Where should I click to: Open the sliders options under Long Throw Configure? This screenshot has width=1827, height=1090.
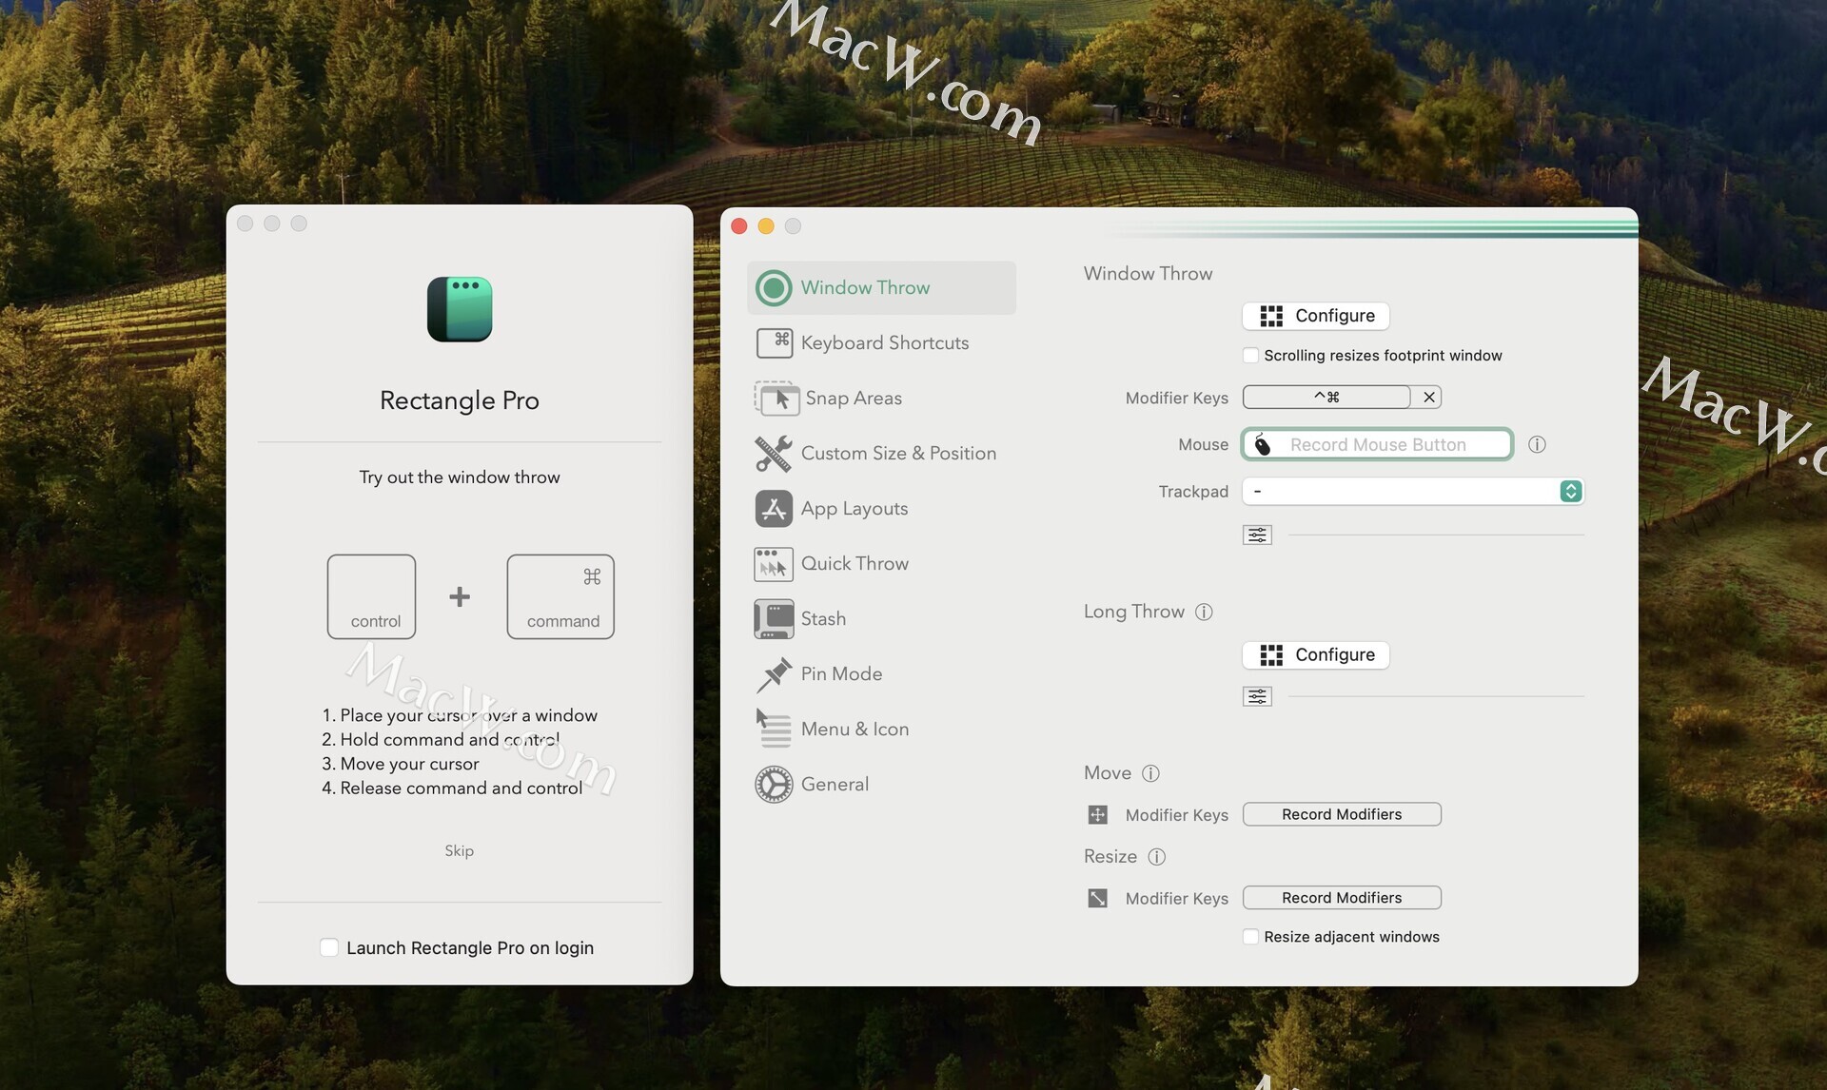(x=1257, y=696)
